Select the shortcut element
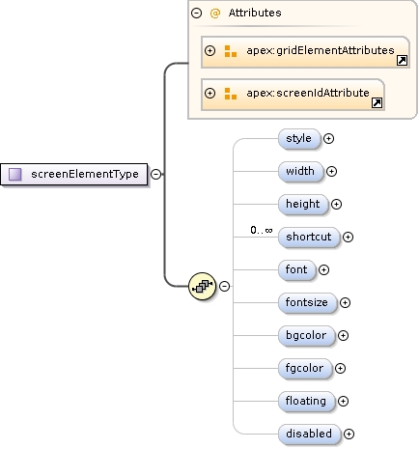Viewport: 419px width, 449px height. pos(309,237)
